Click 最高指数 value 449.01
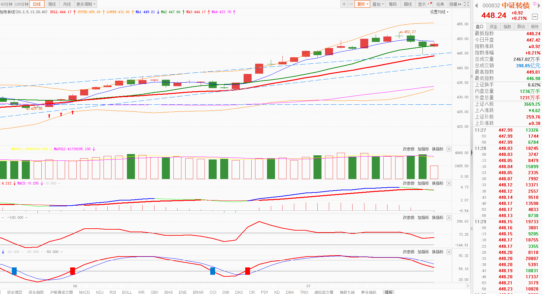The image size is (542, 294). (x=533, y=72)
